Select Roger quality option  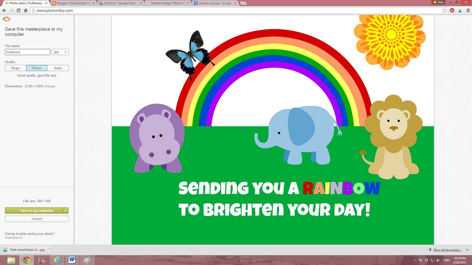coord(16,68)
